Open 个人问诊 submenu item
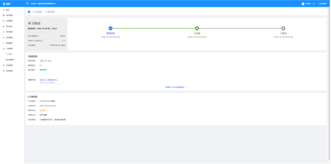 point(8,54)
